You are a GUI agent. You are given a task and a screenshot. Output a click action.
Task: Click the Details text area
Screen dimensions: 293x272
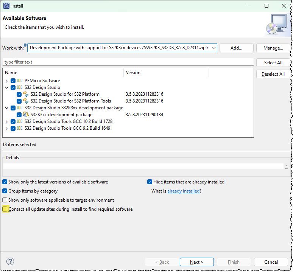pos(143,166)
